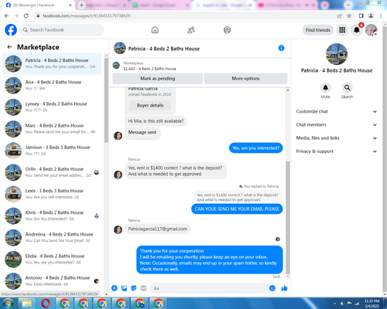387x309 pixels.
Task: Expand Media, files and links section
Action: tap(337, 138)
